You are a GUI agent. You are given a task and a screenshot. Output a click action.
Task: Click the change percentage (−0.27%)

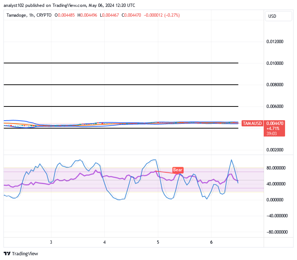click(172, 15)
